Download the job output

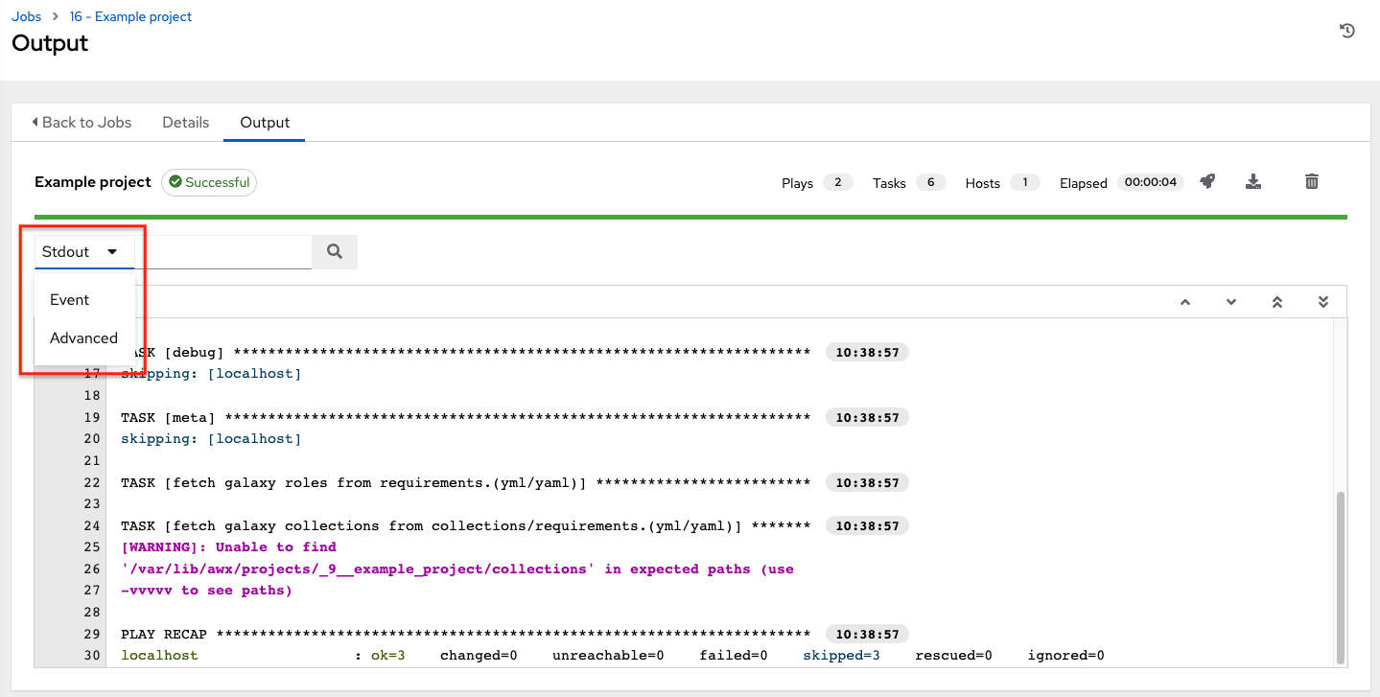pyautogui.click(x=1253, y=181)
